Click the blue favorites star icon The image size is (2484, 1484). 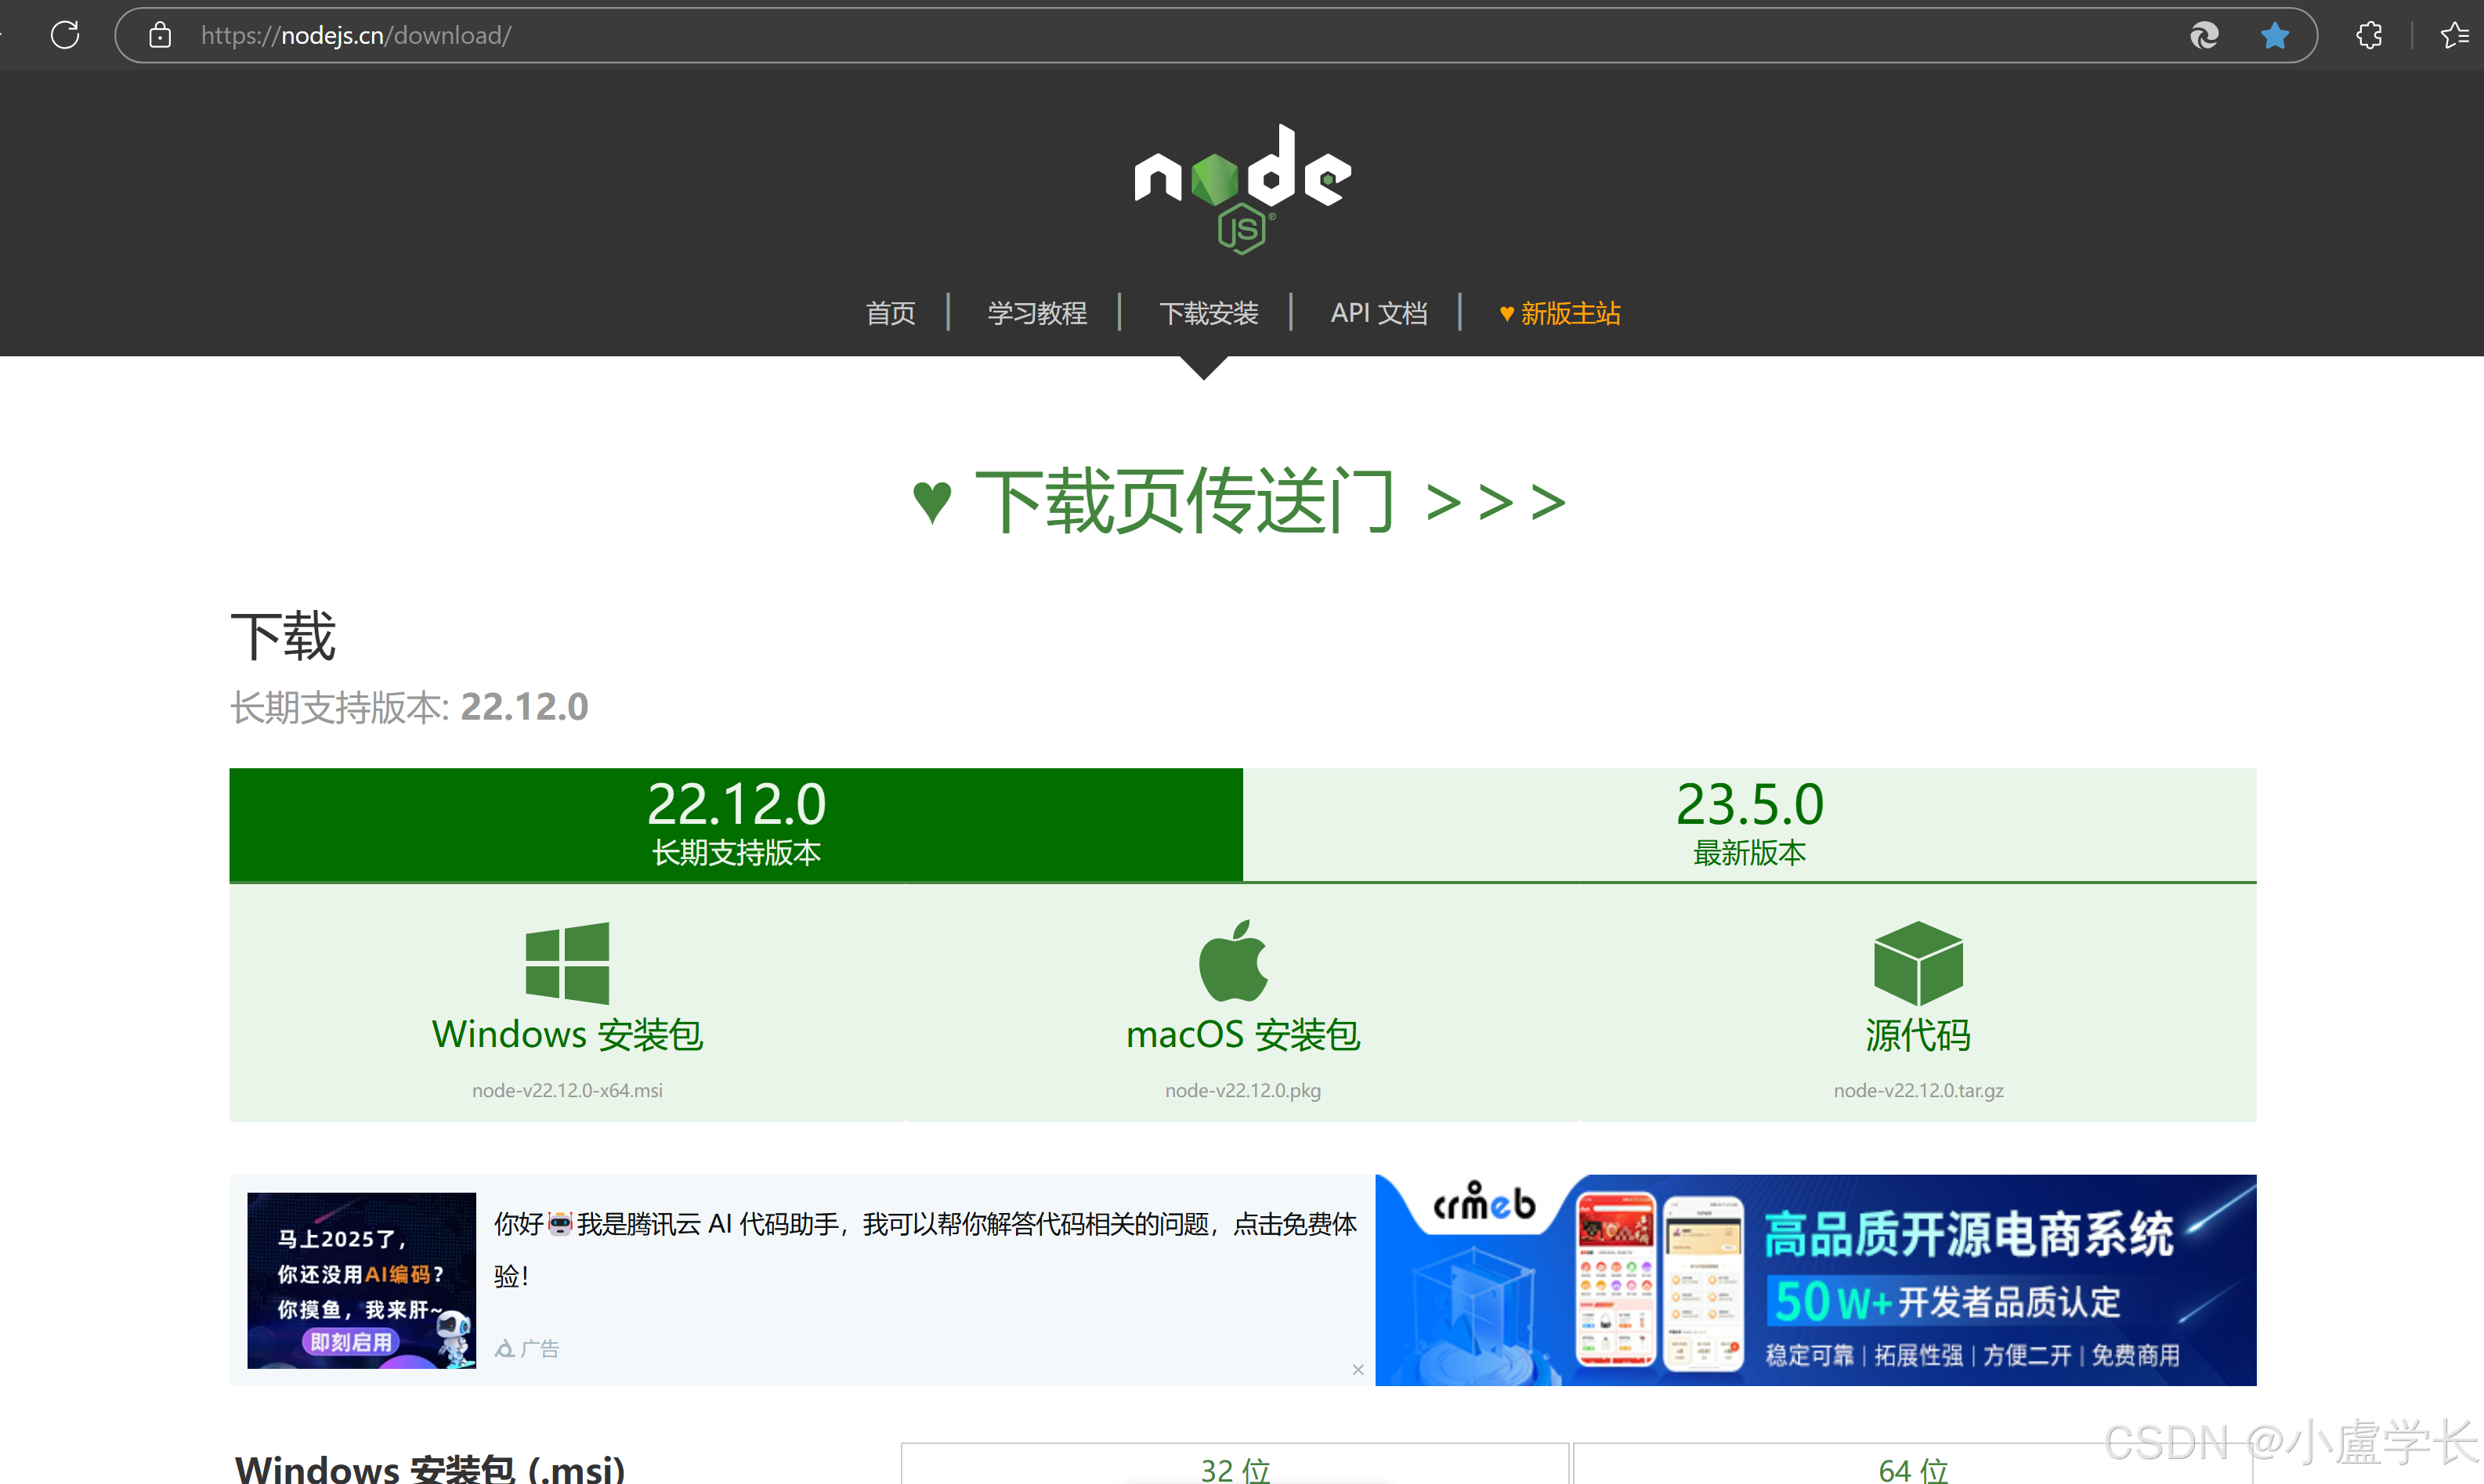coord(2274,36)
